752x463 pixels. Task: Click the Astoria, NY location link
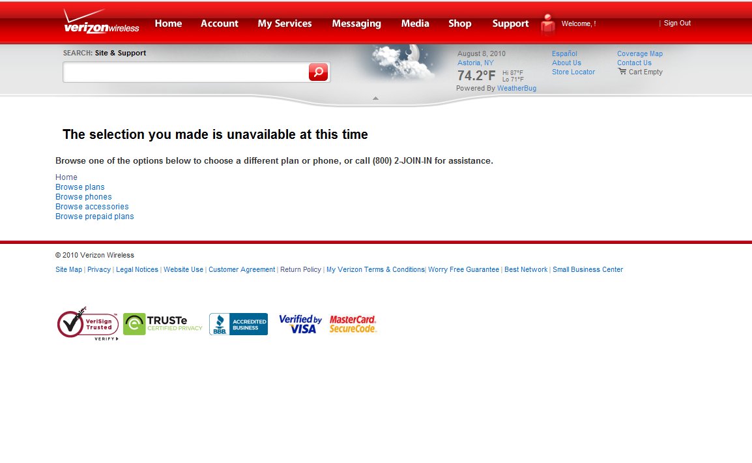click(x=475, y=63)
